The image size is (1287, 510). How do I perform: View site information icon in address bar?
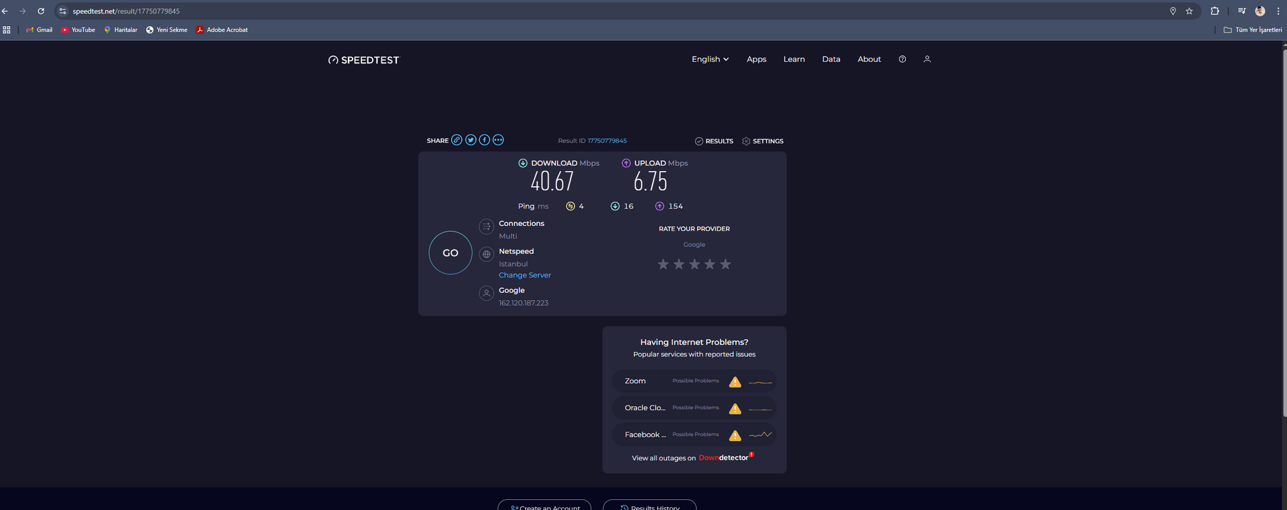[x=63, y=11]
